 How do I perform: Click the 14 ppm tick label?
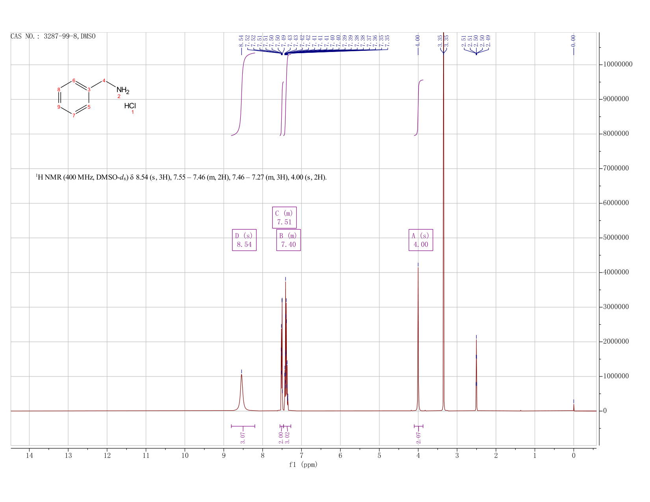pos(30,456)
